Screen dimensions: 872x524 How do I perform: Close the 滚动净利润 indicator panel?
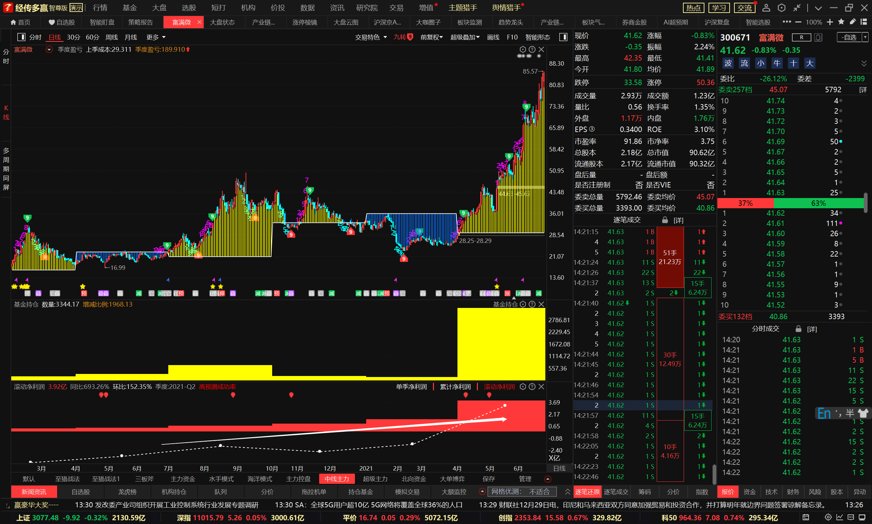point(541,387)
